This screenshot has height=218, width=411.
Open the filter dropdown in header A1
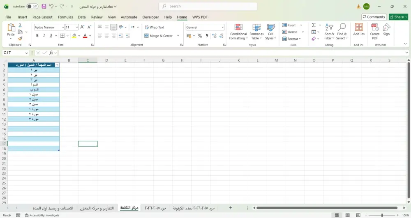pos(57,65)
